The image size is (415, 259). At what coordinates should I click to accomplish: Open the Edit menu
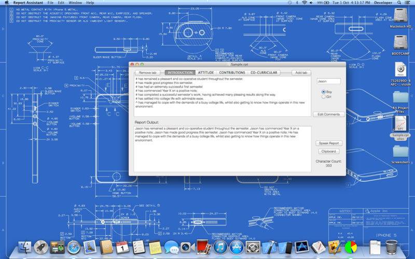click(61, 3)
